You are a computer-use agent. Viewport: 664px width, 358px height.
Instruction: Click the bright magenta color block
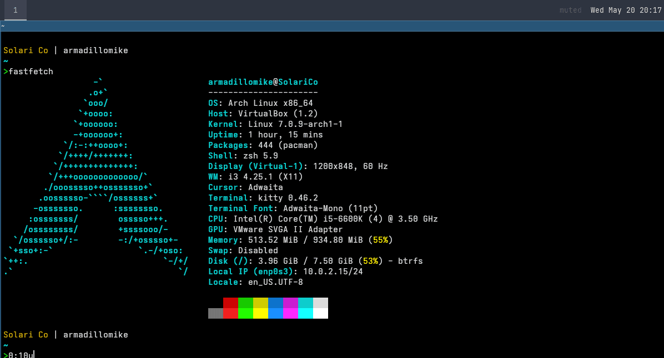(290, 313)
